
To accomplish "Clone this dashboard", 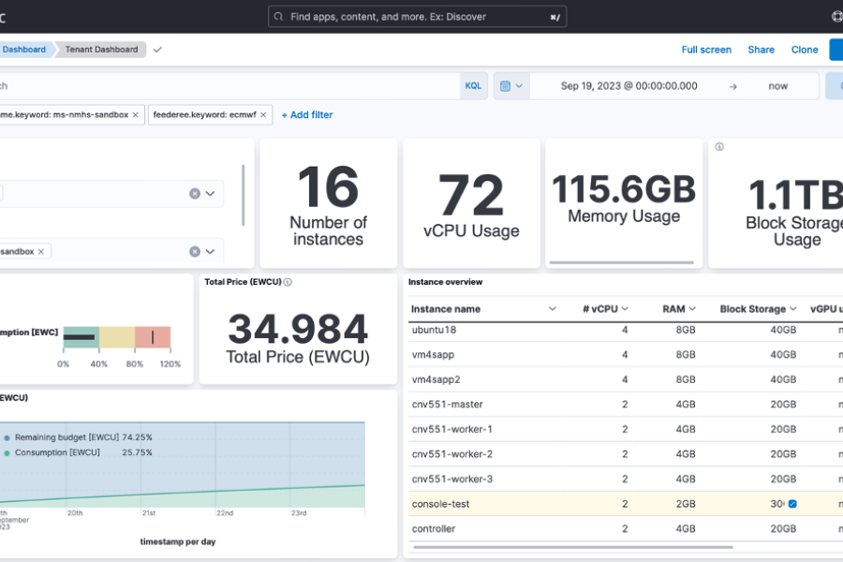I will point(805,50).
